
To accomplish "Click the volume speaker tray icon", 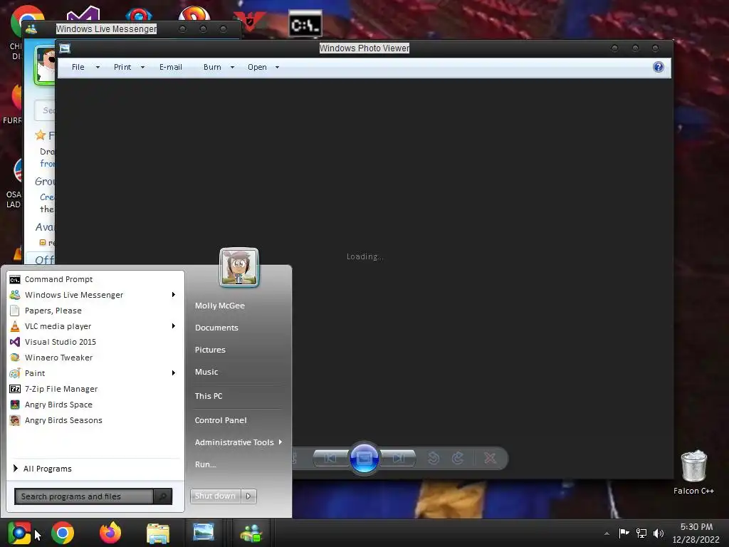I will [659, 533].
